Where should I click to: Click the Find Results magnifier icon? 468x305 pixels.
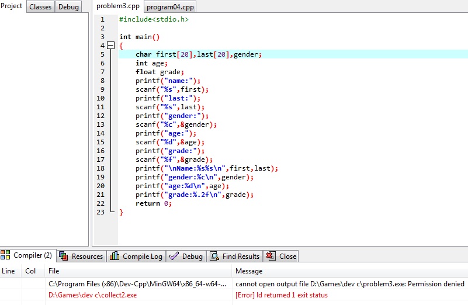[214, 256]
